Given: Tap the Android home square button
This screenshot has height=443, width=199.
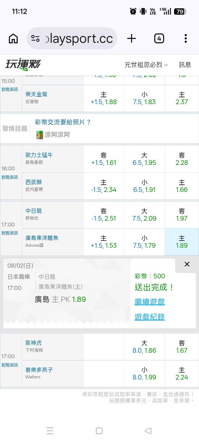Looking at the screenshot, I should tap(99, 431).
